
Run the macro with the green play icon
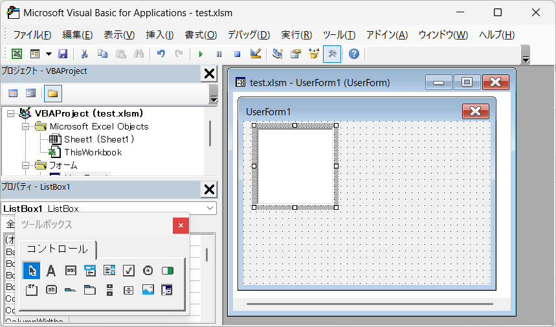click(x=201, y=54)
